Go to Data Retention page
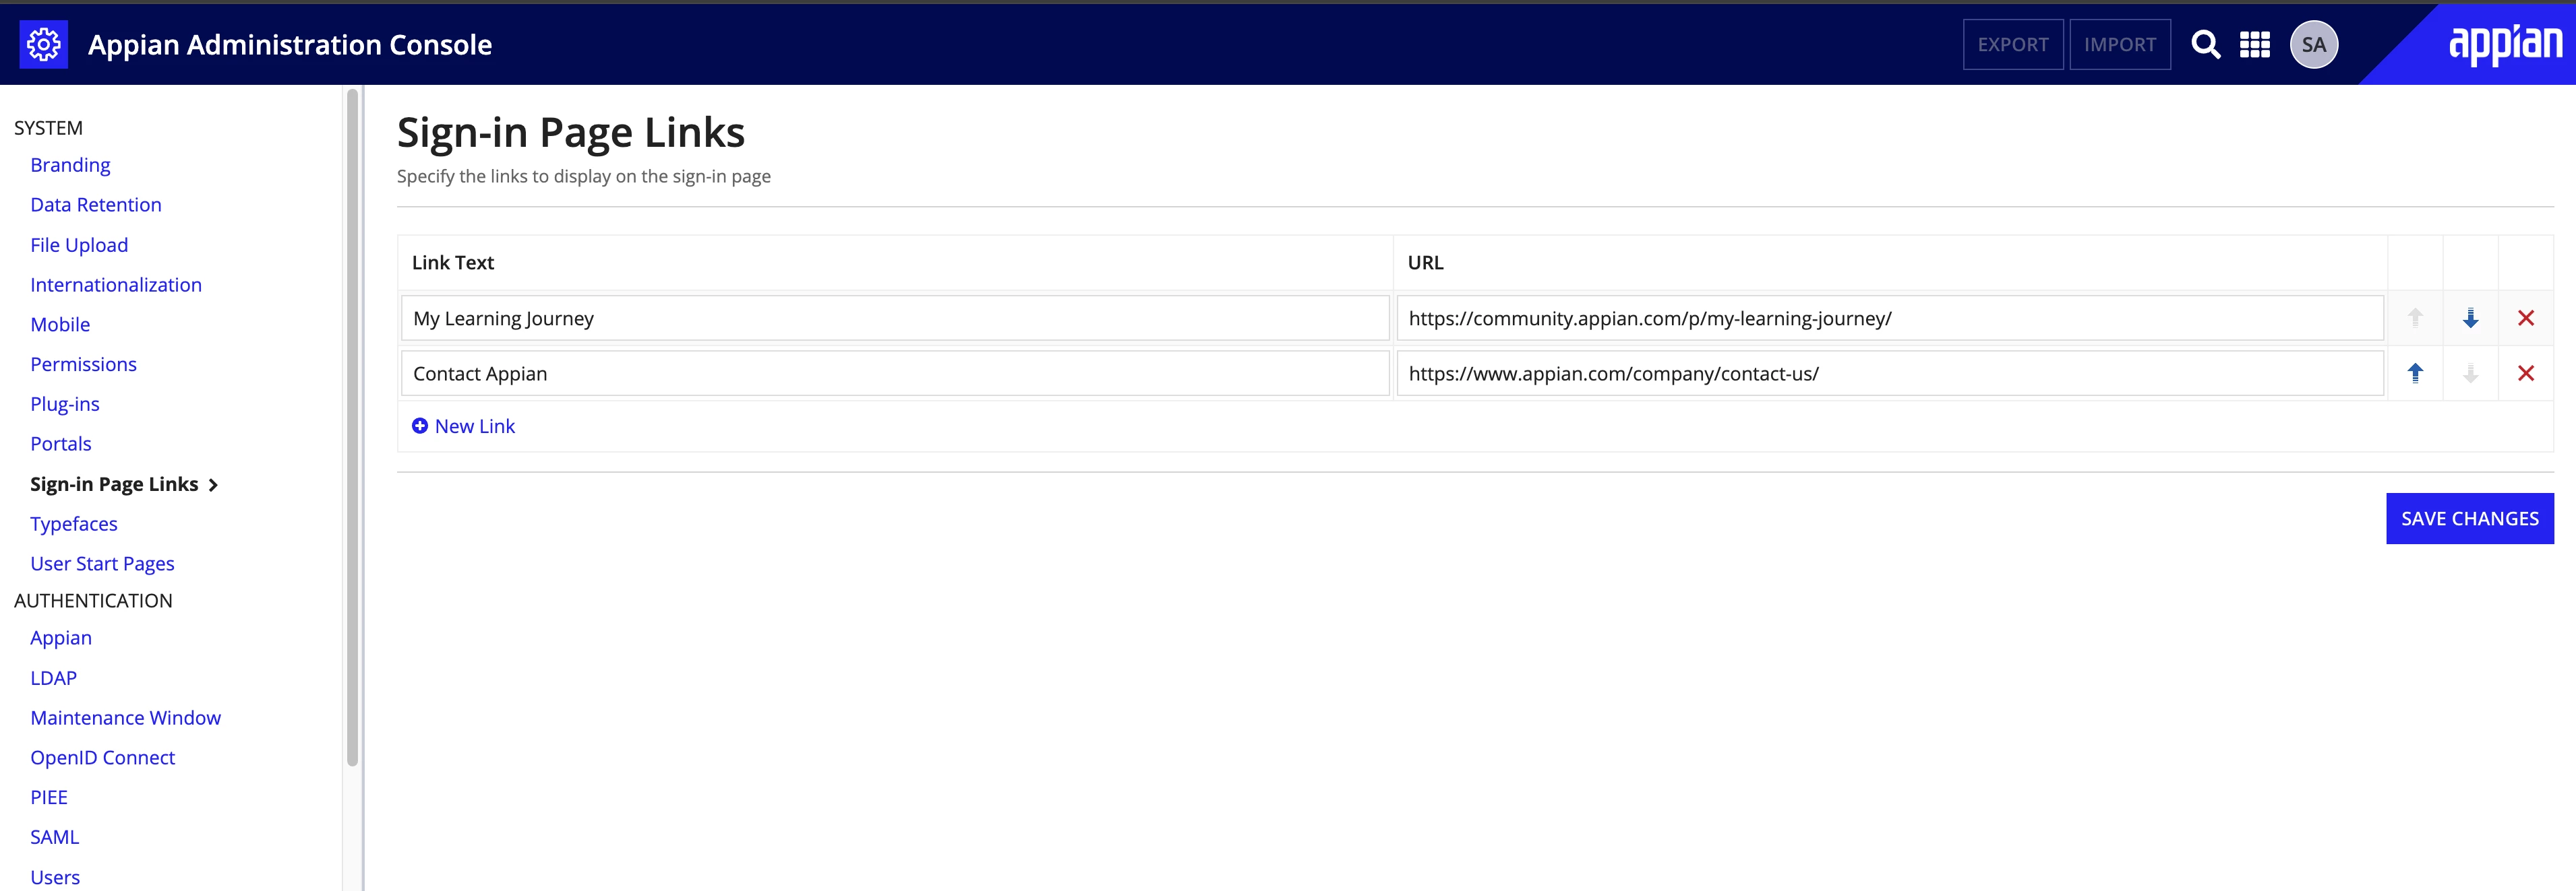The image size is (2576, 891). pyautogui.click(x=96, y=205)
